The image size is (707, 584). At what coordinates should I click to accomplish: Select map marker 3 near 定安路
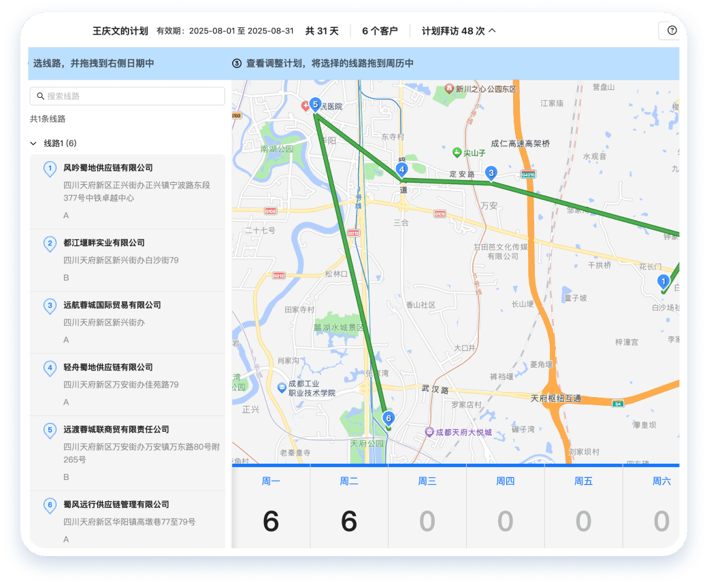[492, 173]
